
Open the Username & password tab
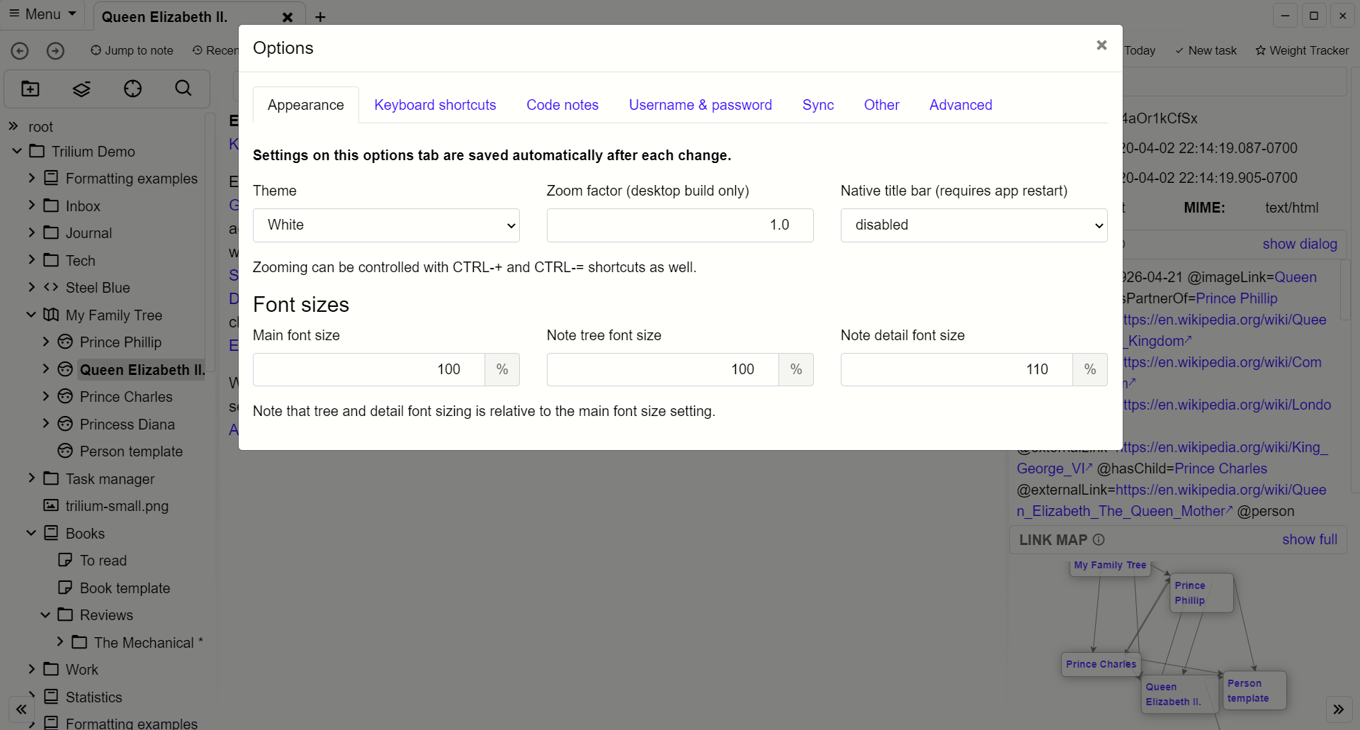pos(700,105)
